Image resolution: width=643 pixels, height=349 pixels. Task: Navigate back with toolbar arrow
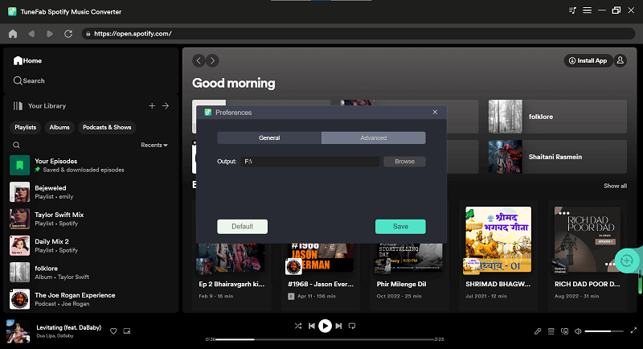[31, 34]
